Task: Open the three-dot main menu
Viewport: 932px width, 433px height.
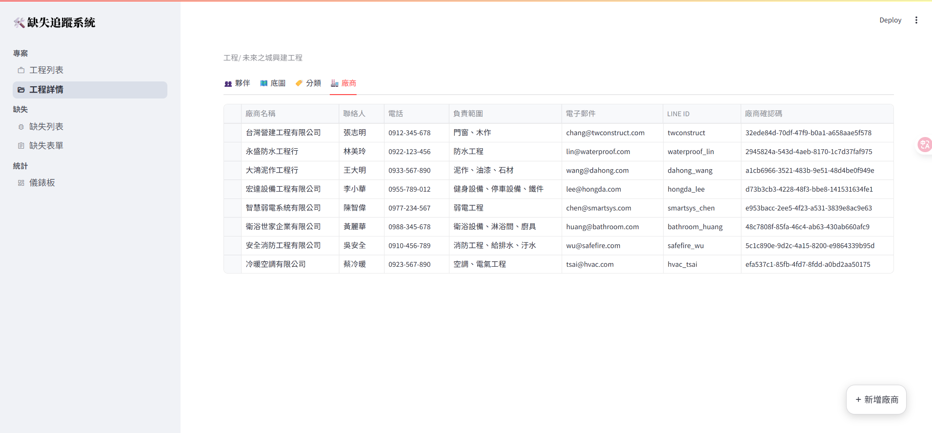Action: click(x=916, y=20)
